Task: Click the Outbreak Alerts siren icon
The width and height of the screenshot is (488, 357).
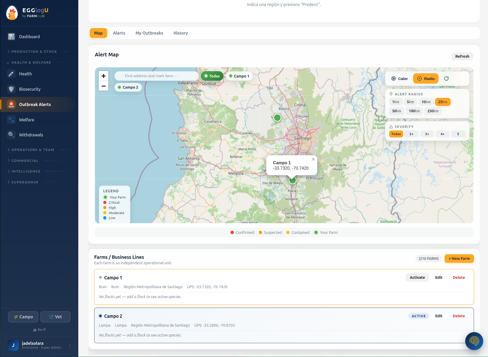Action: 11,104
